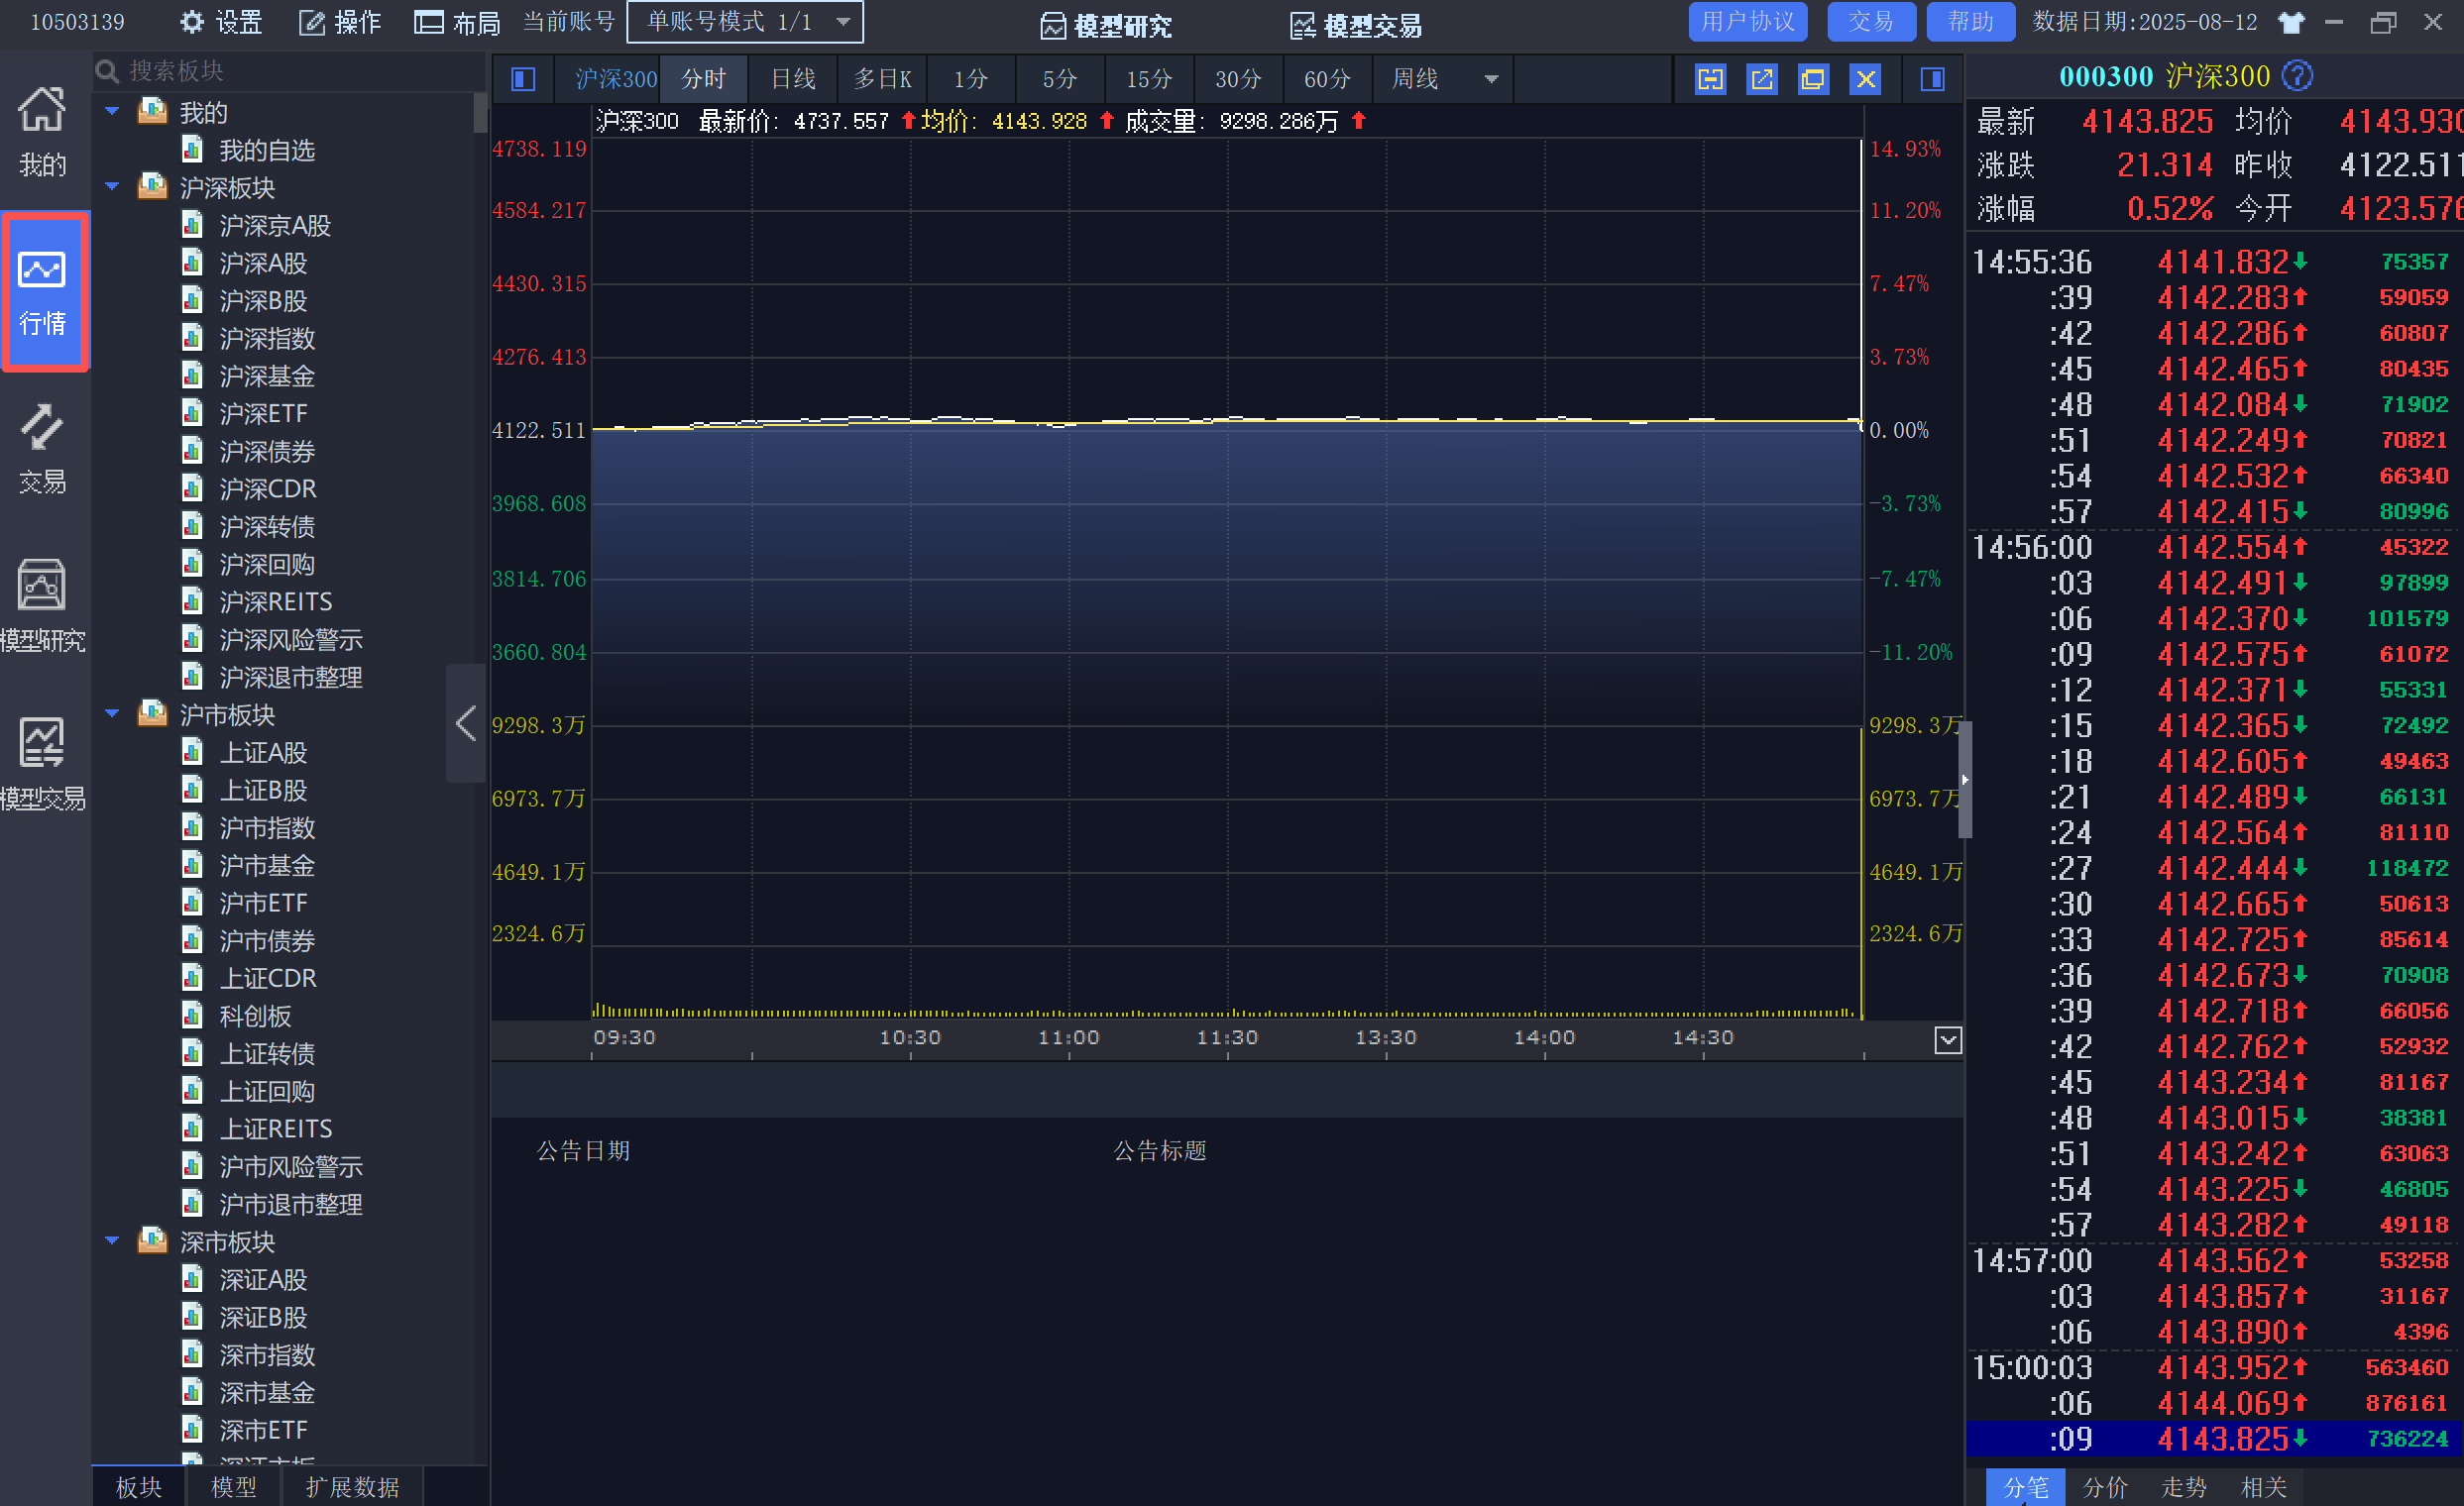This screenshot has height=1506, width=2464.
Task: Open the 单账号模式 account dropdown
Action: (x=744, y=22)
